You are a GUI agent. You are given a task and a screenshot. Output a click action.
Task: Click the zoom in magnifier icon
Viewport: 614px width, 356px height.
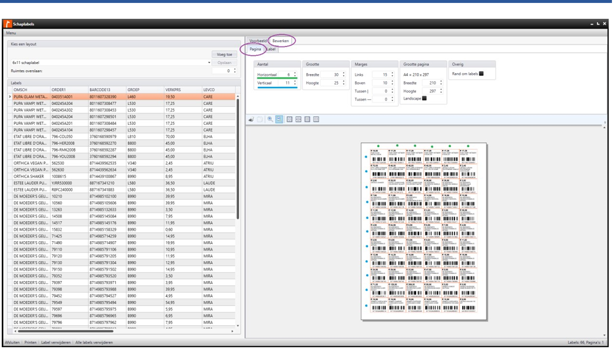click(270, 119)
